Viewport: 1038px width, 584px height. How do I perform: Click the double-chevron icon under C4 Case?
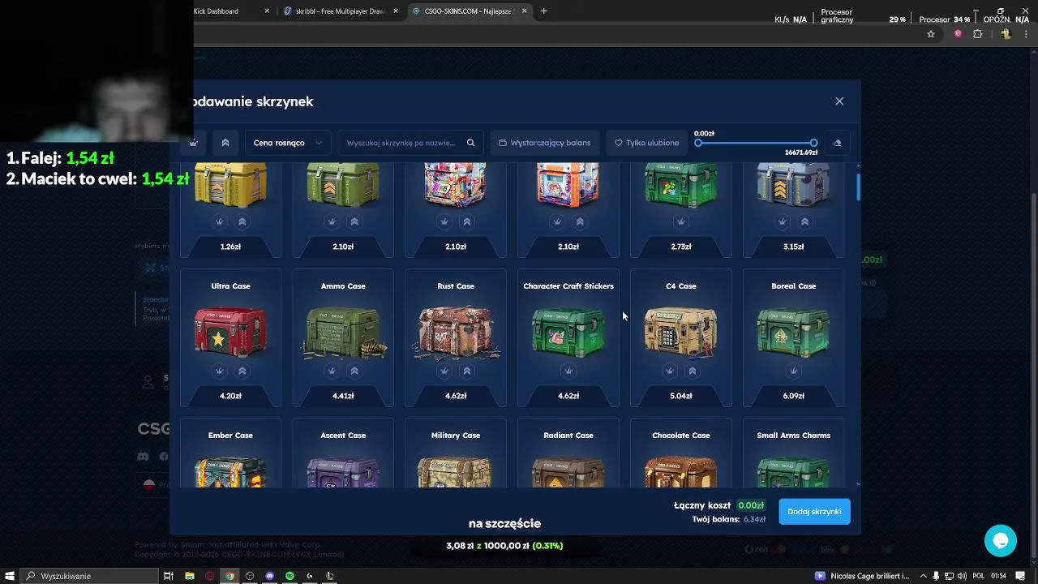692,371
